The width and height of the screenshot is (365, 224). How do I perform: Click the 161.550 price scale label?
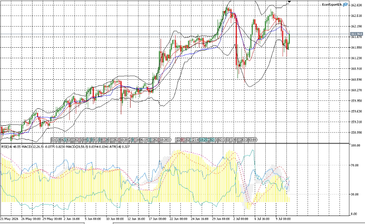point(356,48)
